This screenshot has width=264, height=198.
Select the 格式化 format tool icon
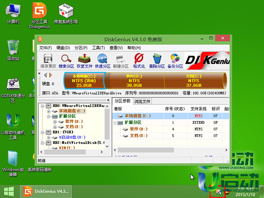coord(139,61)
